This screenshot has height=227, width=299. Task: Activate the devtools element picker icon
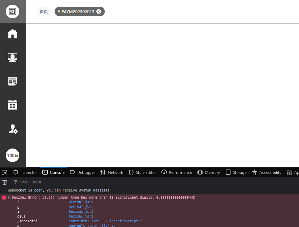pos(4,173)
